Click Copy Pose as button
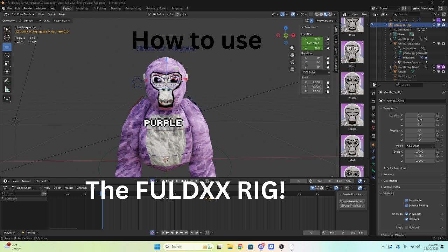 click(352, 206)
